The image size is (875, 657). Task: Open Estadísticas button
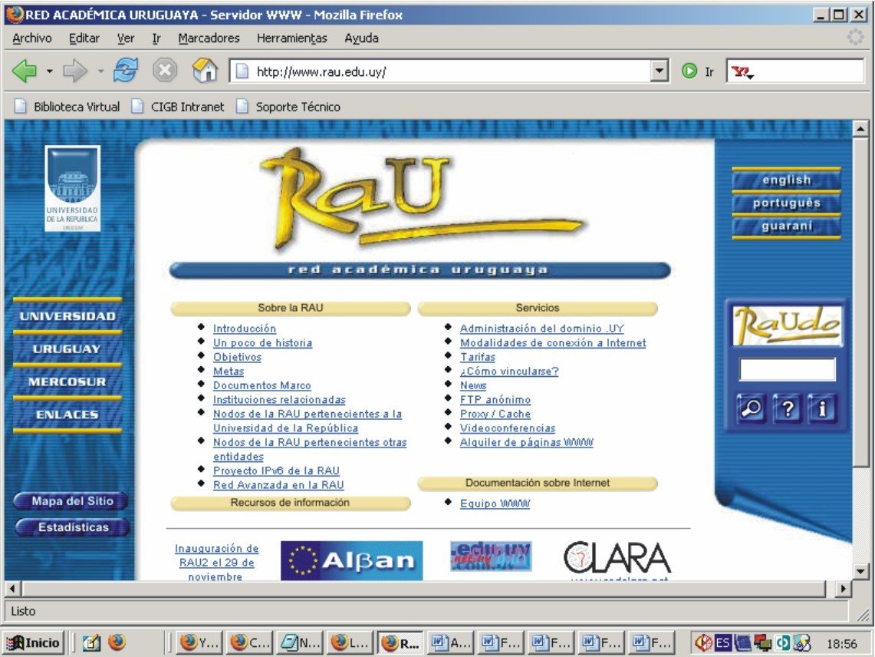73,527
